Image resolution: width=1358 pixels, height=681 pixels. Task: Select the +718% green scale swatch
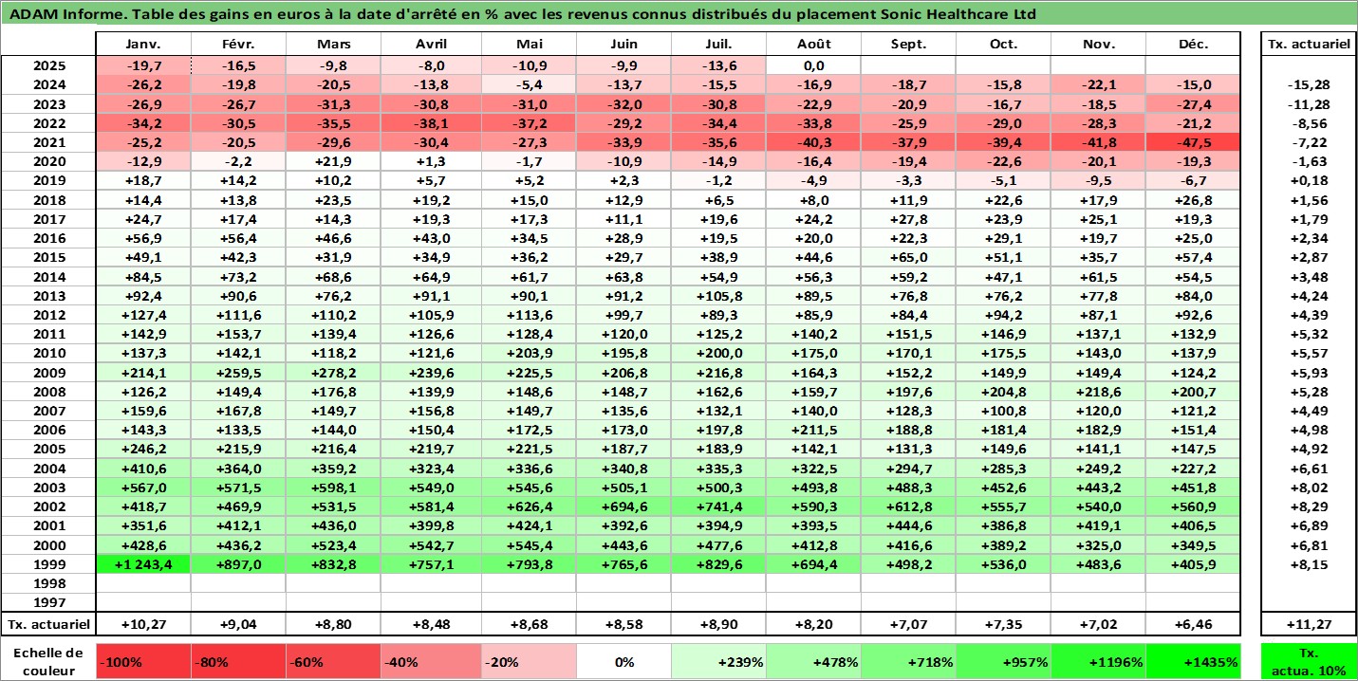[908, 662]
